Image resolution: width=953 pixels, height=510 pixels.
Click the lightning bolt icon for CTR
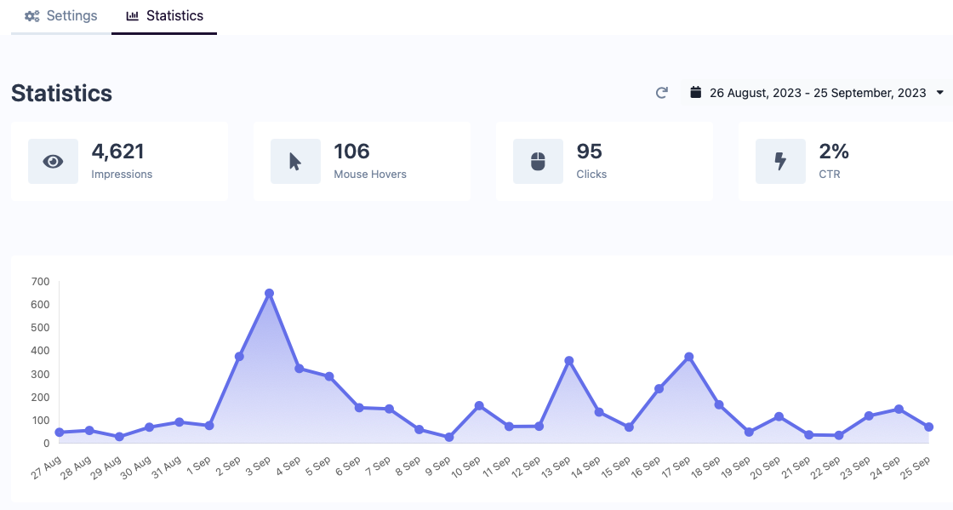pyautogui.click(x=779, y=161)
